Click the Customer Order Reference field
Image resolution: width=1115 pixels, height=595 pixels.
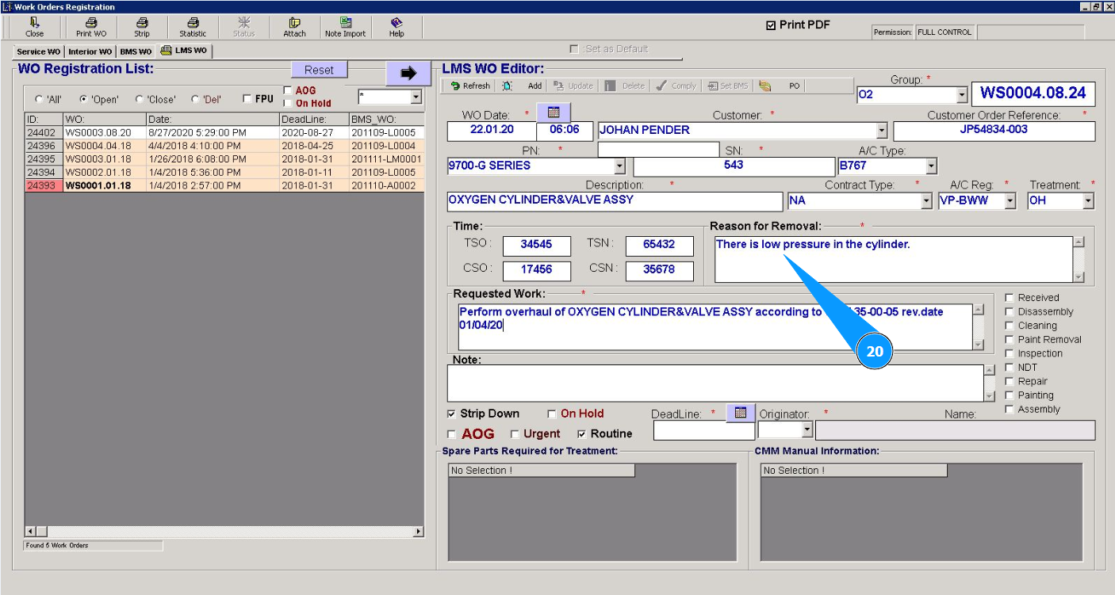point(994,132)
